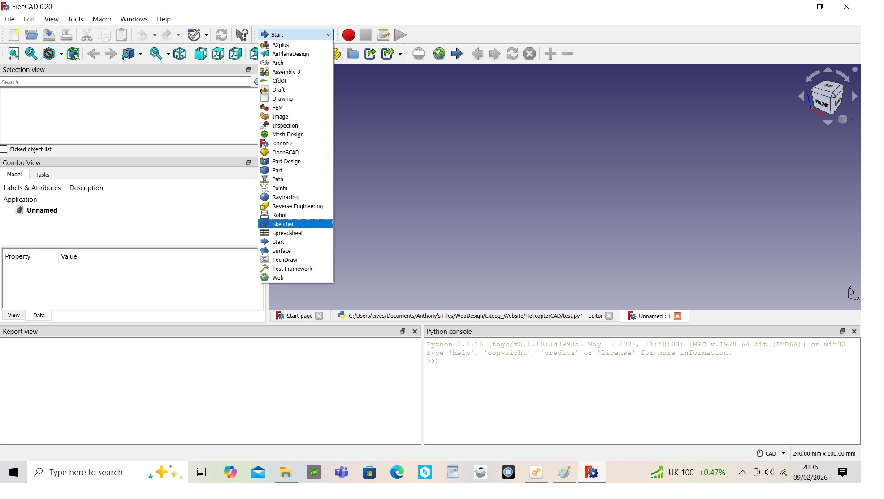
Task: Enable the Picked object list checkbox
Action: pyautogui.click(x=4, y=149)
